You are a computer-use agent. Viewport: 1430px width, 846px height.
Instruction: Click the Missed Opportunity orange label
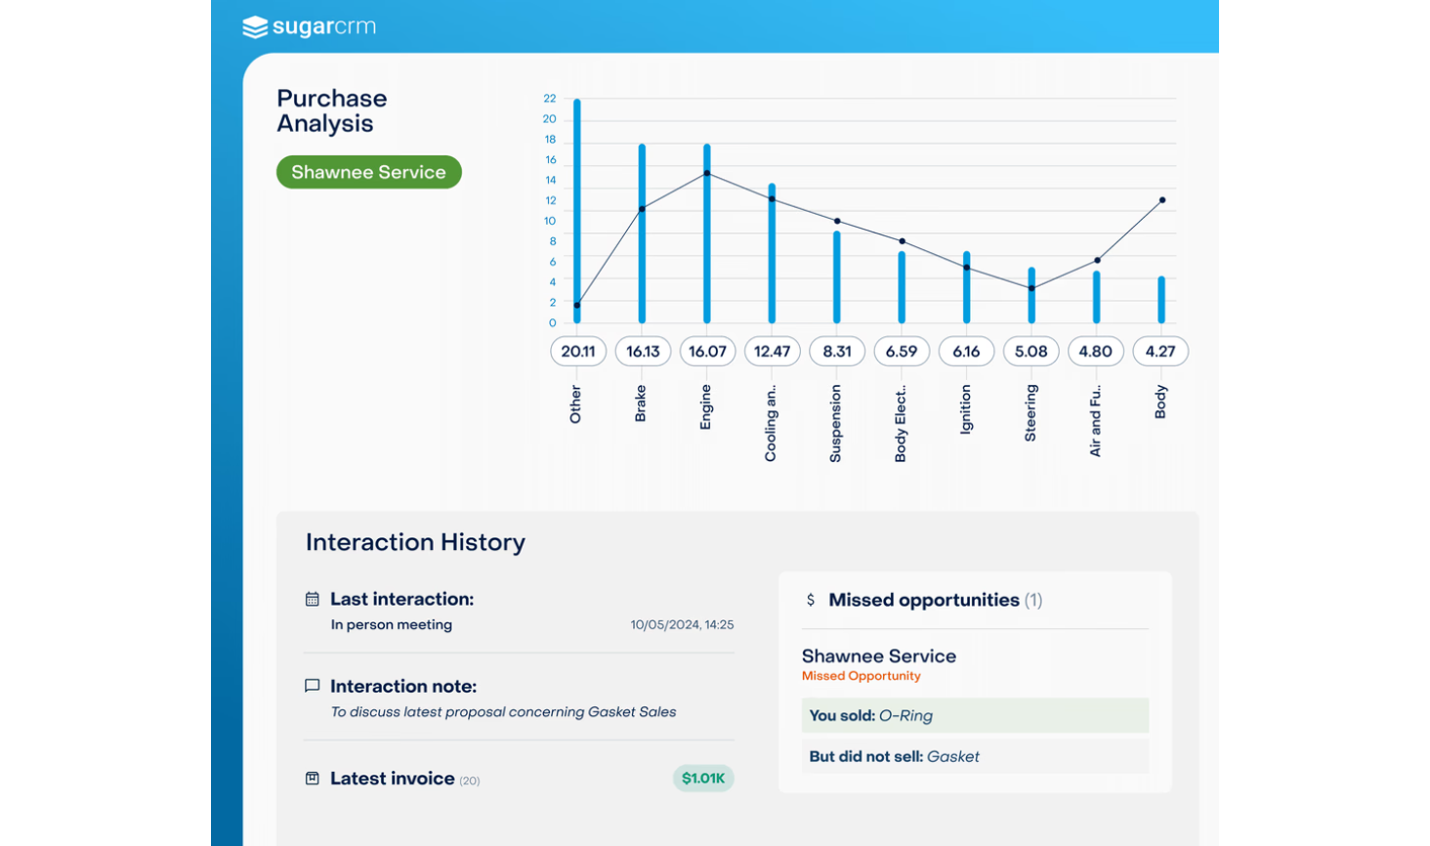[861, 676]
